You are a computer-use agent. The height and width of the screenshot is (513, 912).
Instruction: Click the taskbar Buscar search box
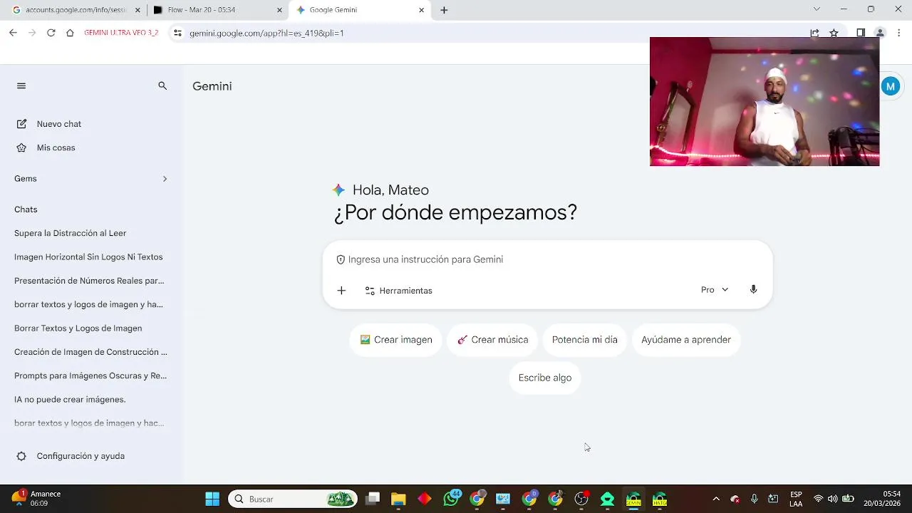pyautogui.click(x=293, y=499)
